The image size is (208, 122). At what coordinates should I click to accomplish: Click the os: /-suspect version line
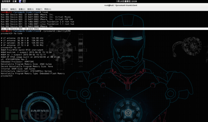click(23, 55)
